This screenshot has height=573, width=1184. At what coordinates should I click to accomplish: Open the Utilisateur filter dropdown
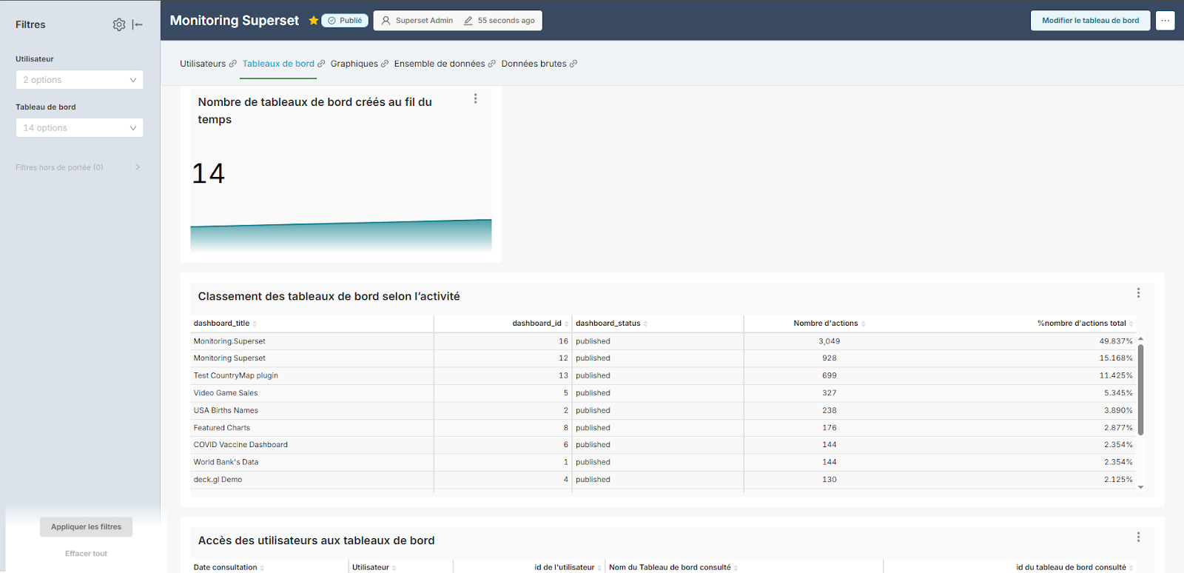[79, 80]
